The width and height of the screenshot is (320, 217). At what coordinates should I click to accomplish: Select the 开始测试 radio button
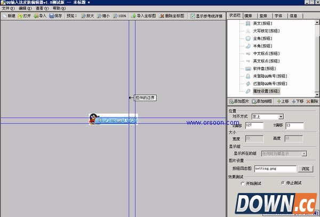(x=243, y=184)
